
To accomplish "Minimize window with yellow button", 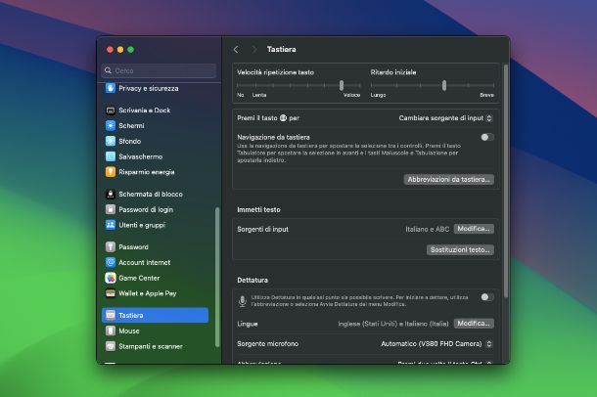I will (x=120, y=50).
